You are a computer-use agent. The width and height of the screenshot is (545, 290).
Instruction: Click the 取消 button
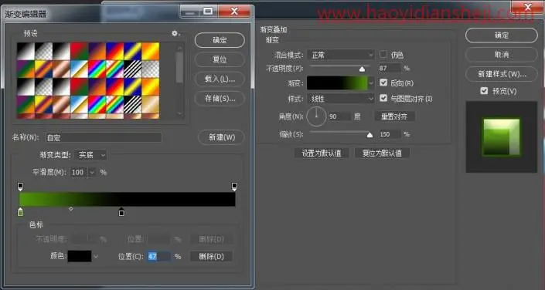pos(501,55)
